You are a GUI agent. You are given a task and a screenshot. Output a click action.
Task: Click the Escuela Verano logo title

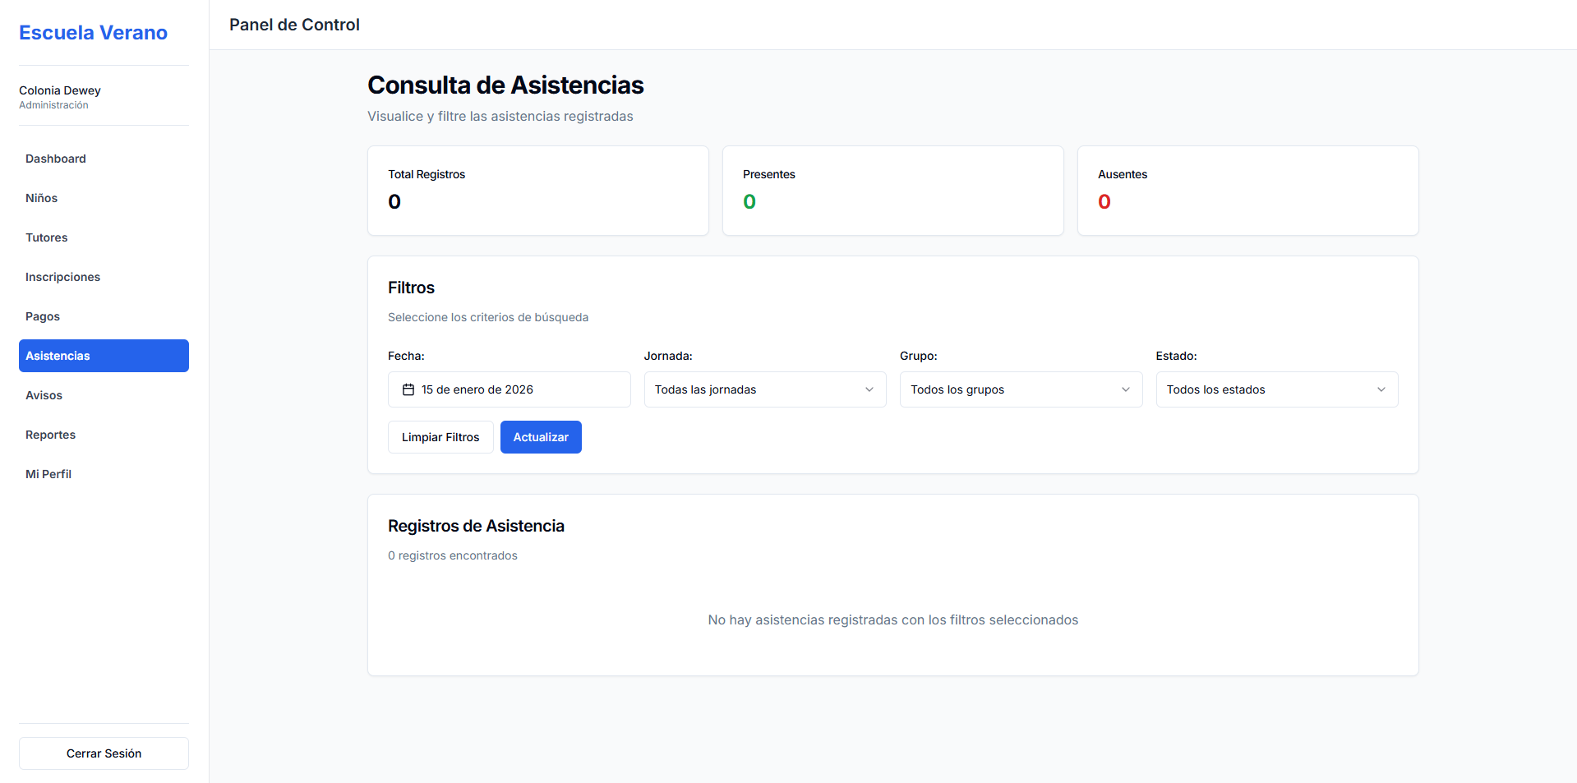93,33
